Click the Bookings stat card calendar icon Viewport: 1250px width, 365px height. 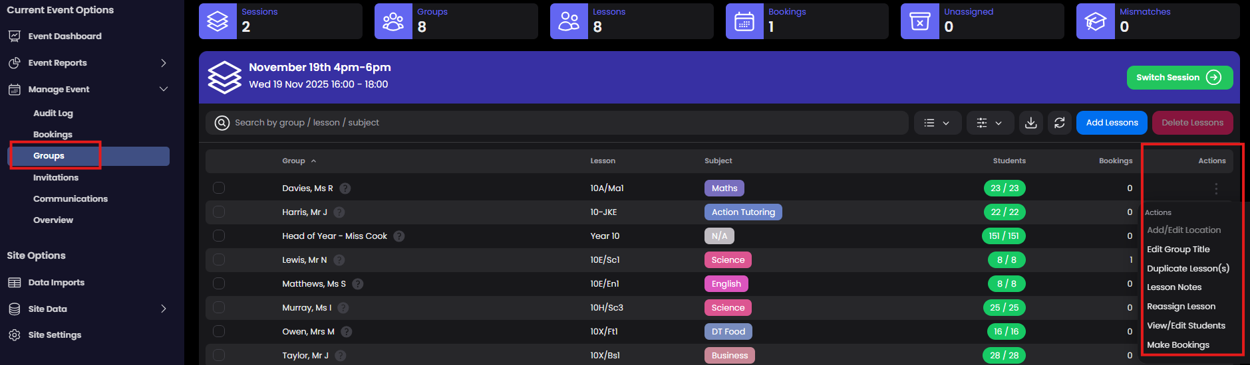coord(744,21)
